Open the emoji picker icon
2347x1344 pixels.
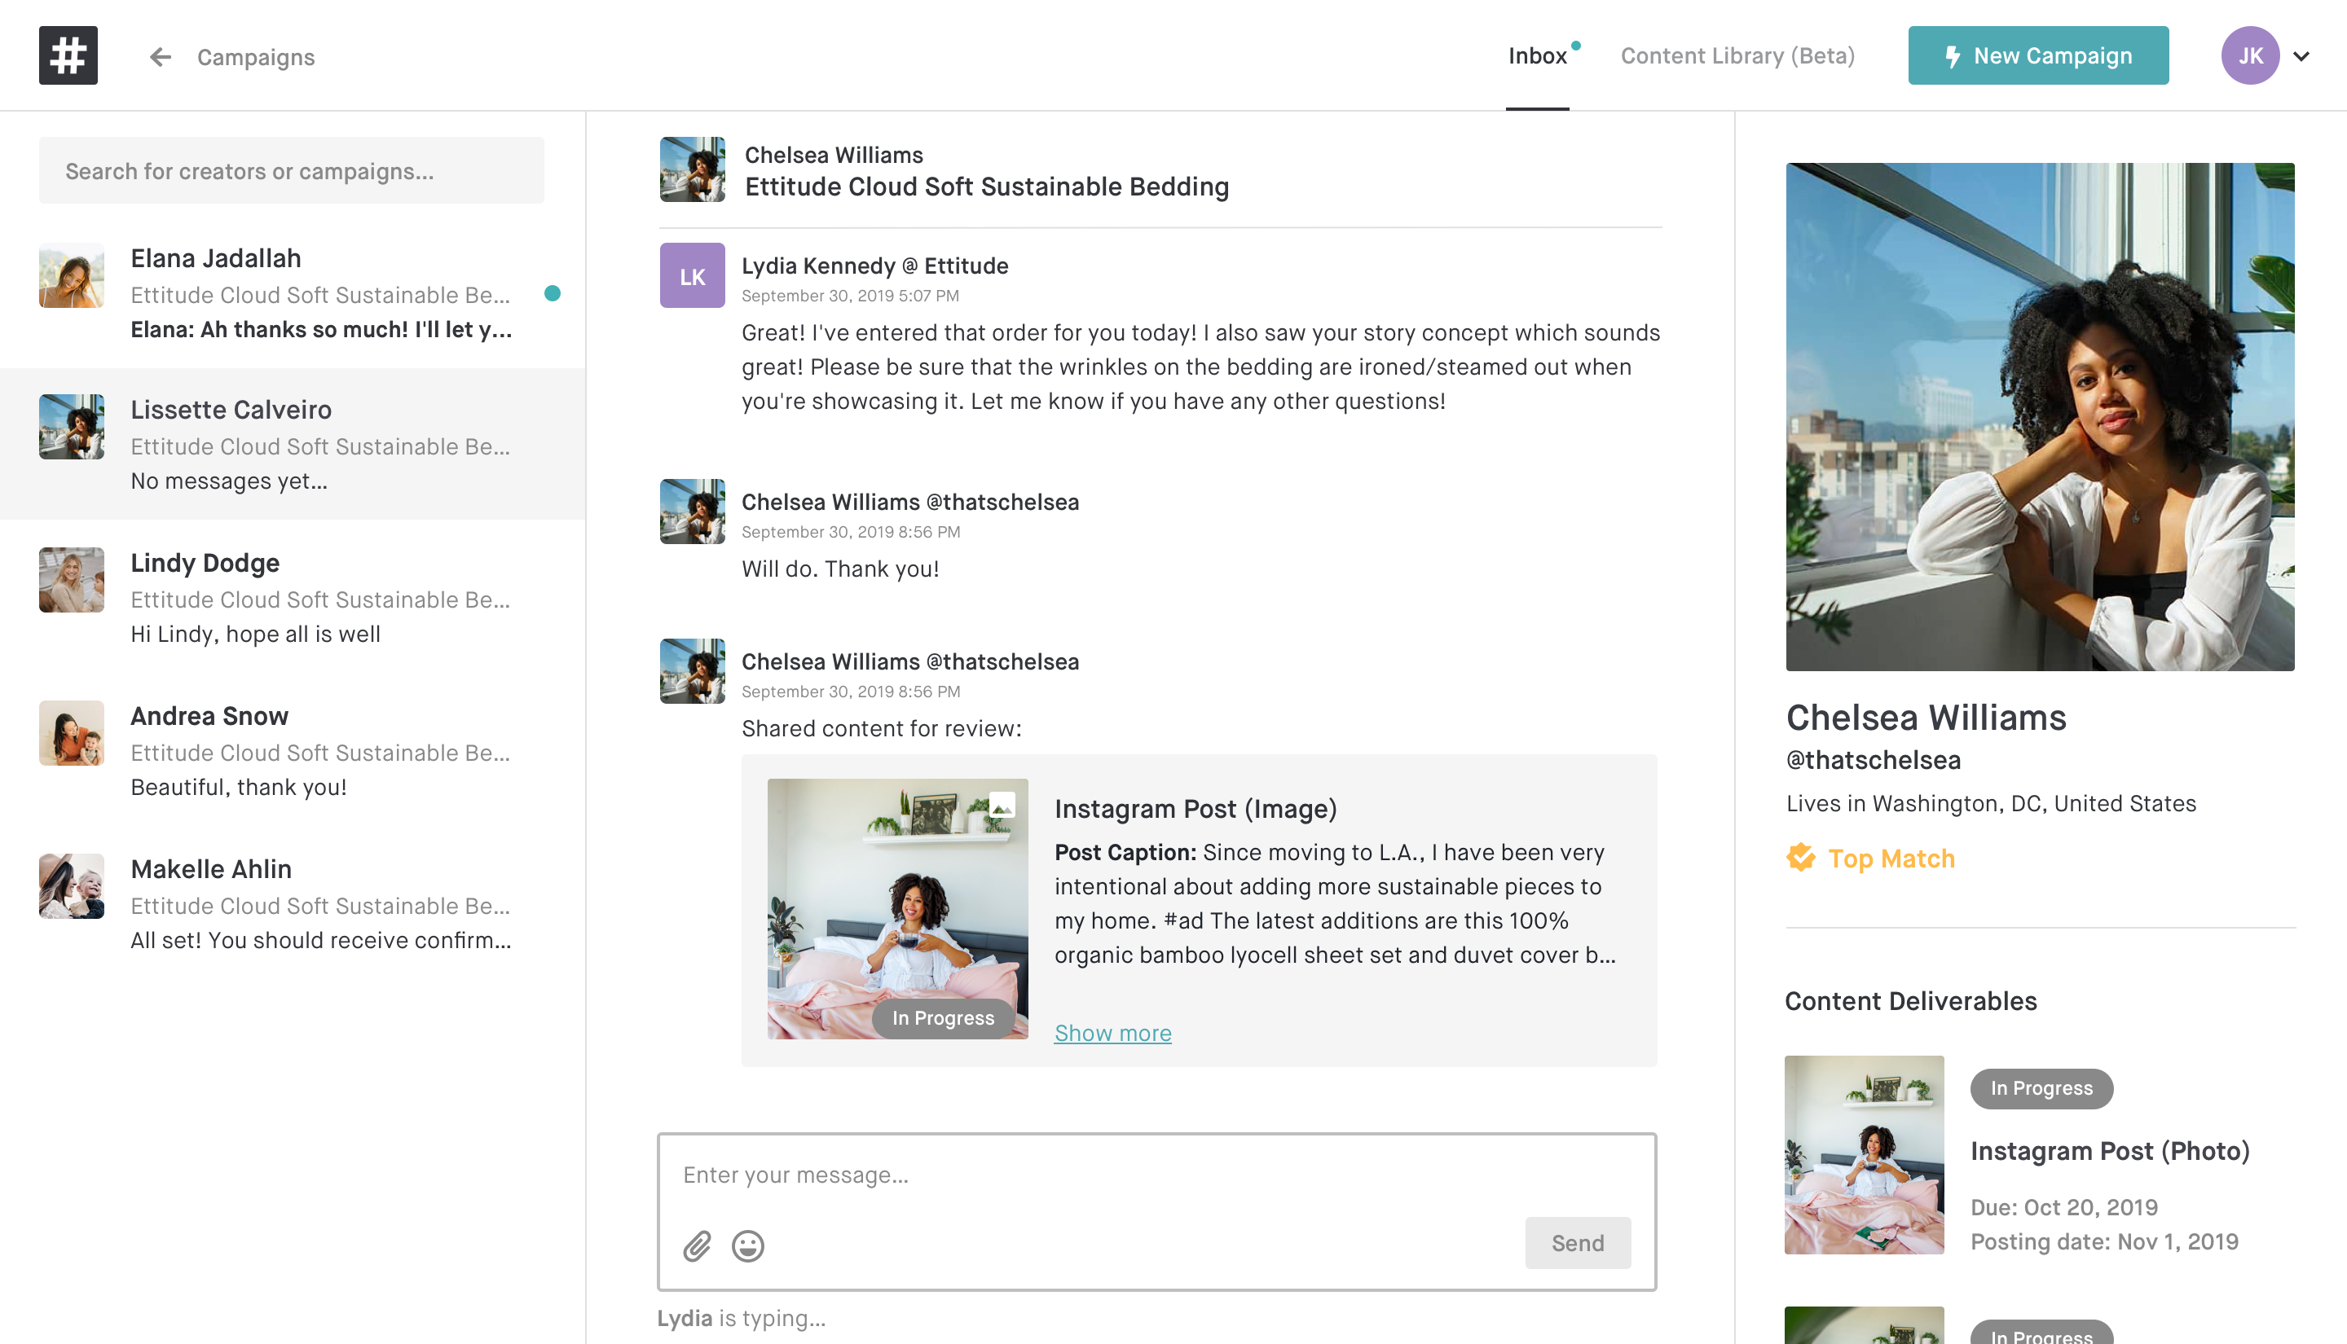[748, 1245]
